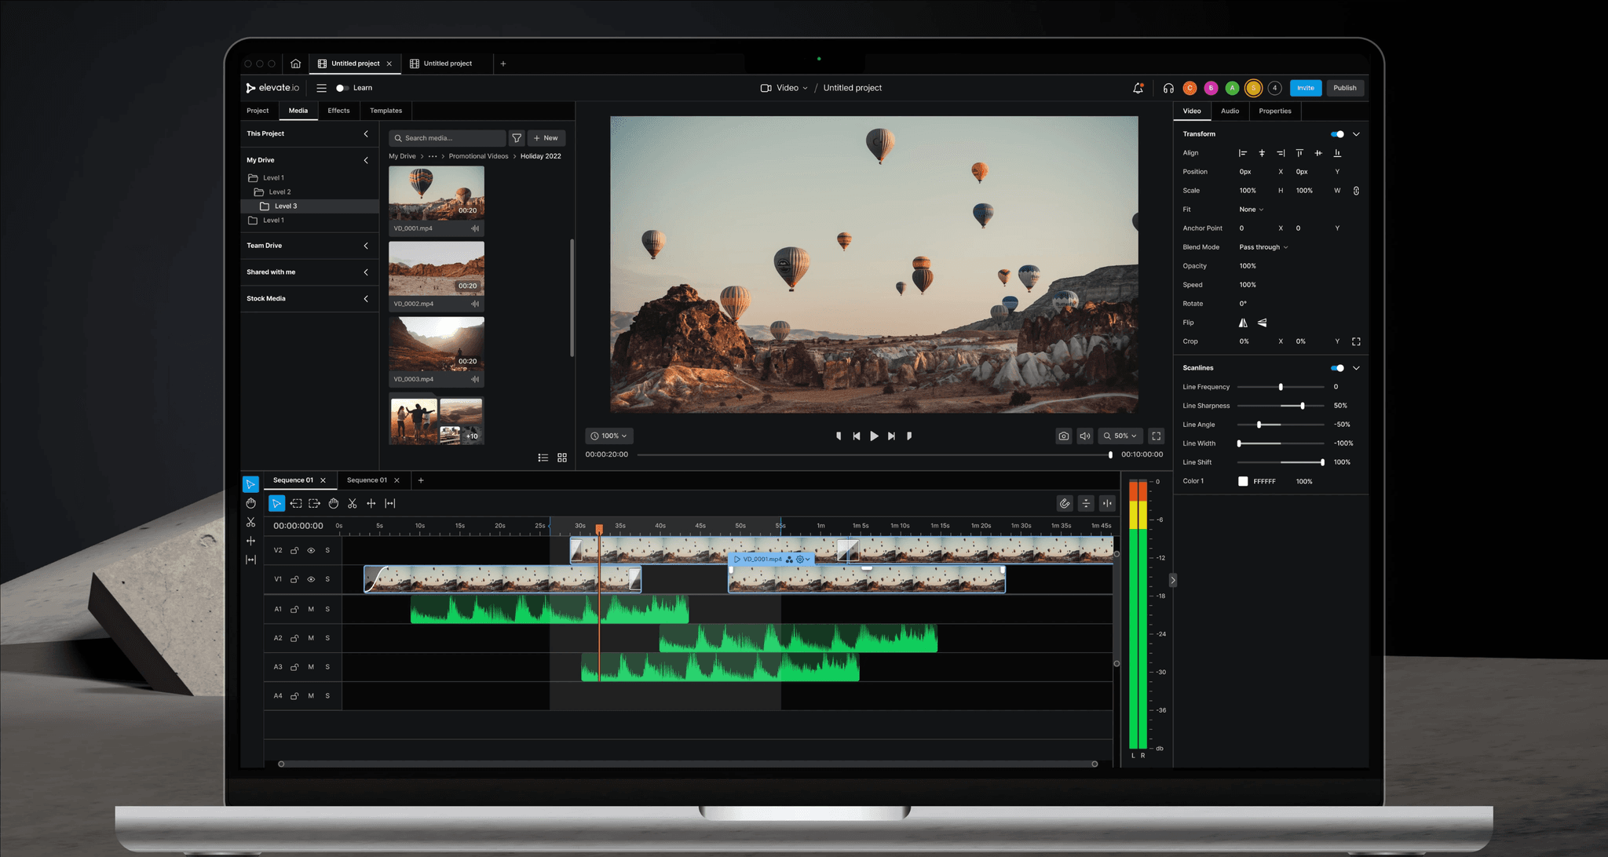
Task: Click the New media button
Action: tap(546, 138)
